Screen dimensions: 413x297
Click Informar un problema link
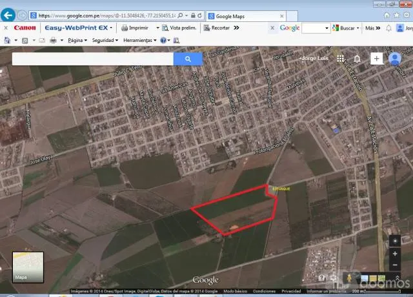click(327, 291)
